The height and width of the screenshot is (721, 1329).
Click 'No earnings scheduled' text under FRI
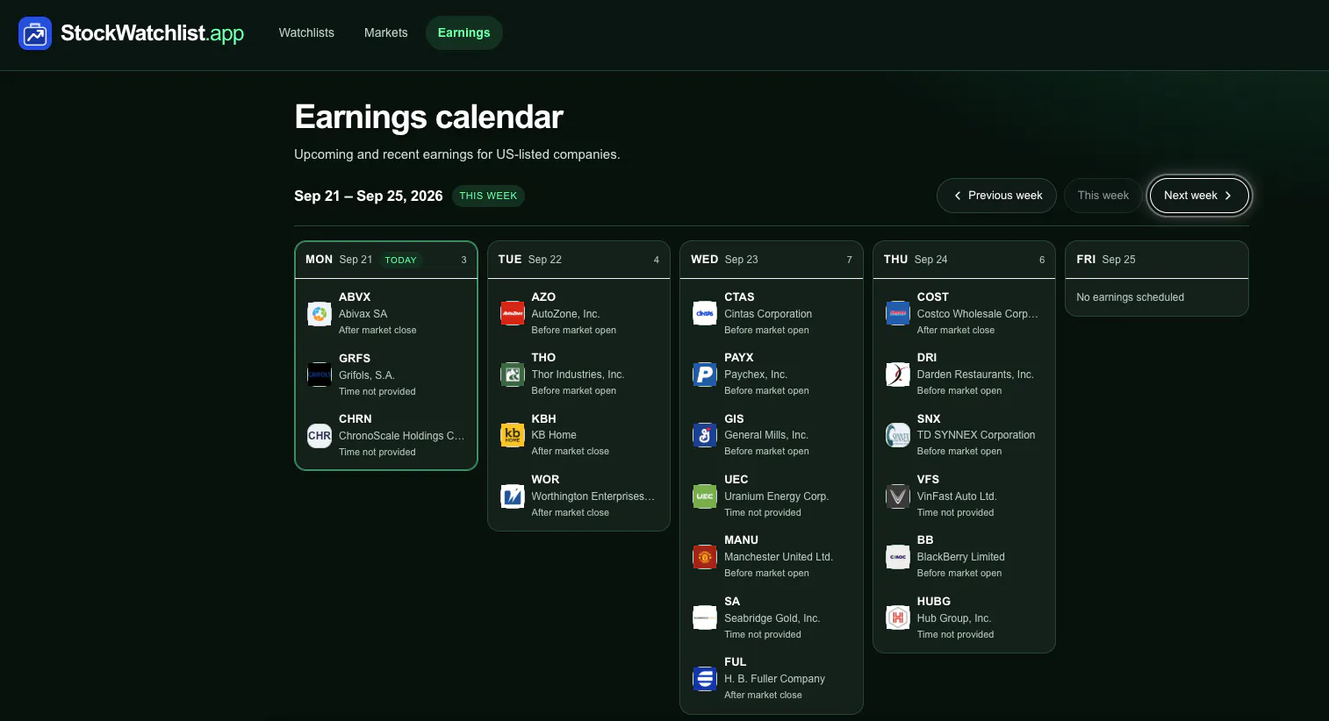click(1130, 297)
